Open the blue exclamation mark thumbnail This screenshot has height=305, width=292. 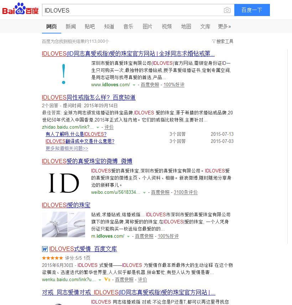[x=63, y=74]
